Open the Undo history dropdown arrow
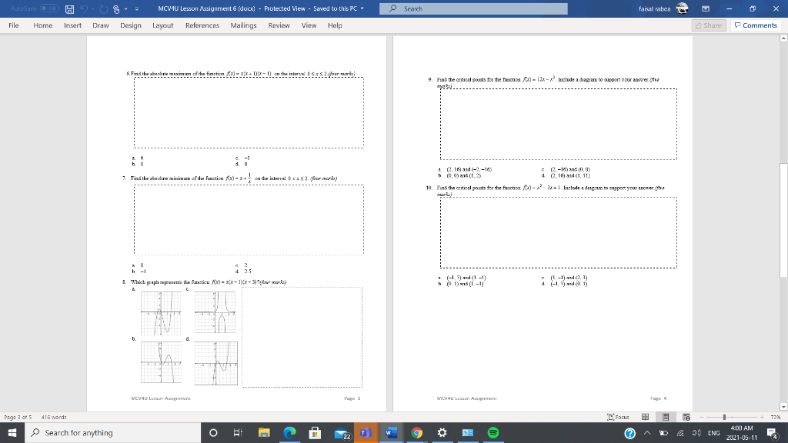Screen dimensions: 788x443 click(x=92, y=8)
